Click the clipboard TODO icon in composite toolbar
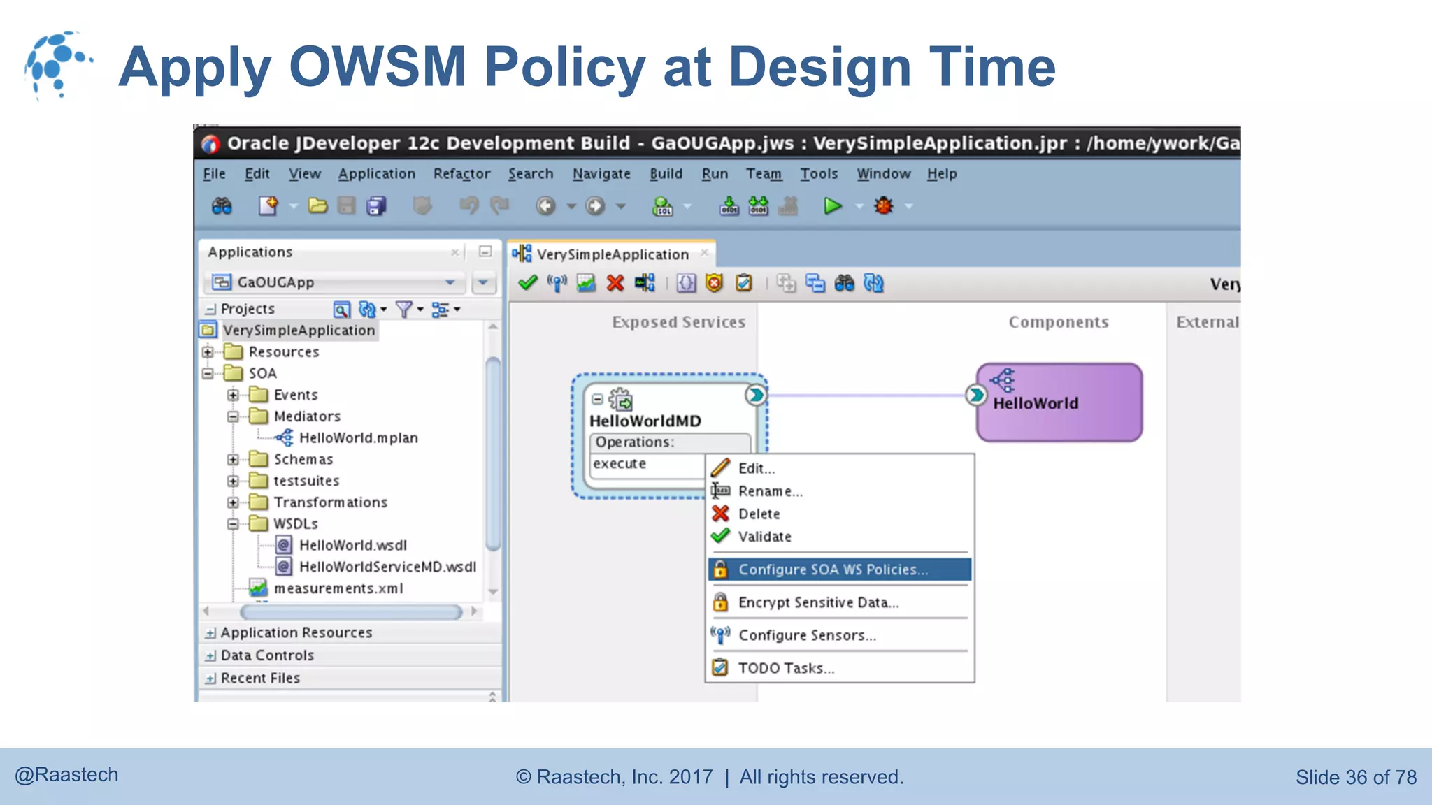This screenshot has width=1432, height=805. pos(744,283)
